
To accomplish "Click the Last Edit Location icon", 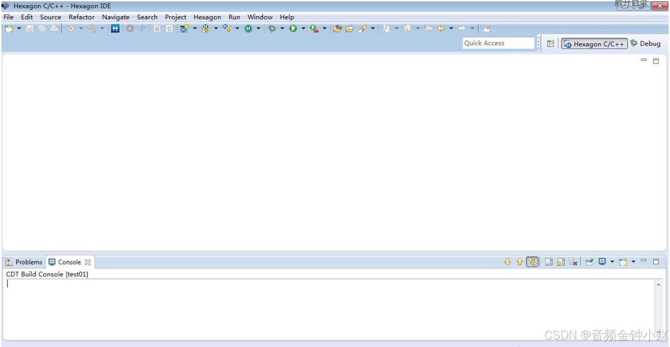I will pos(428,29).
